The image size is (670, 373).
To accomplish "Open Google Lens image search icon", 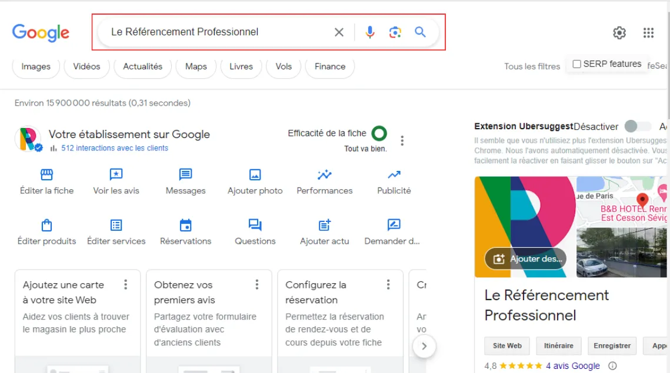I will [395, 32].
